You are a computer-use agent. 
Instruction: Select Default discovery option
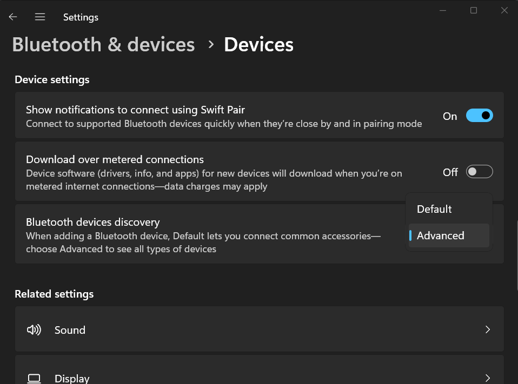(449, 209)
